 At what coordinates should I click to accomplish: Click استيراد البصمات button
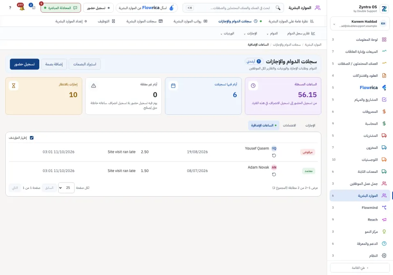(x=85, y=64)
